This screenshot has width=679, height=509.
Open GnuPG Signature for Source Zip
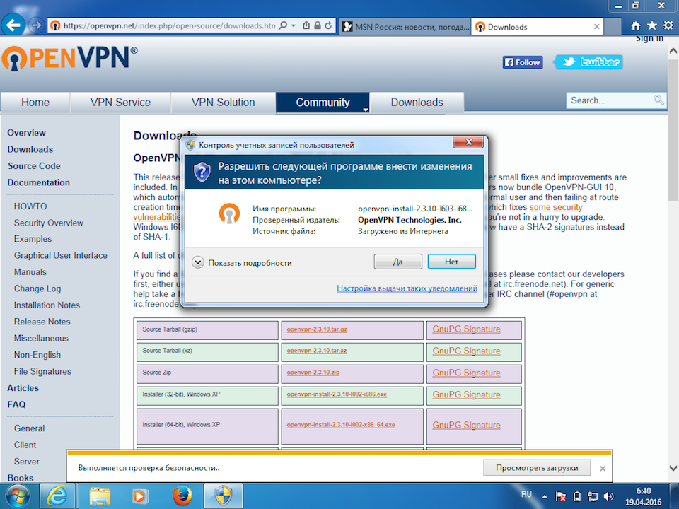point(466,373)
